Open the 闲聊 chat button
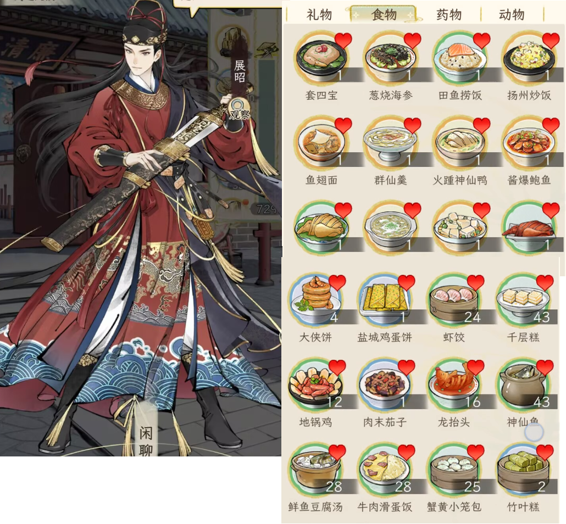The width and height of the screenshot is (566, 524). click(x=146, y=439)
